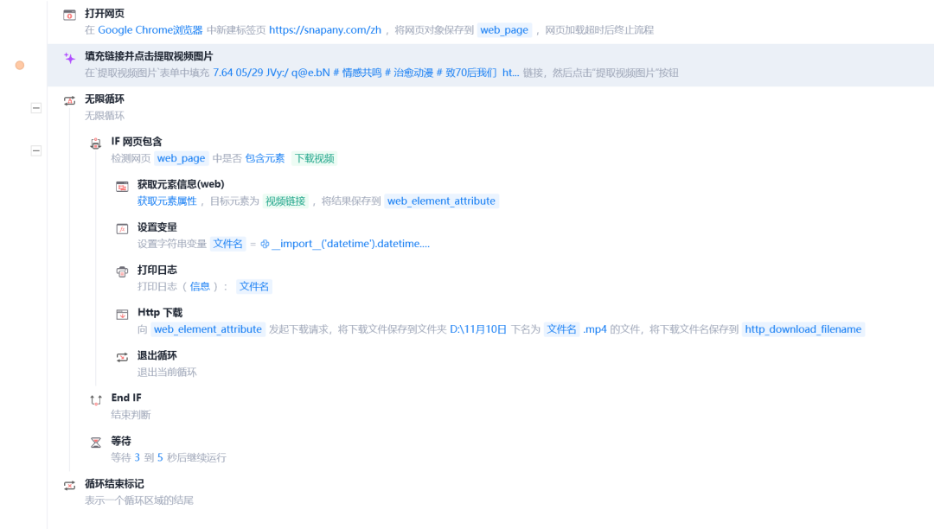The image size is (934, 529).
Task: Click the 表示一个循环区域的结尾 description text
Action: (138, 500)
